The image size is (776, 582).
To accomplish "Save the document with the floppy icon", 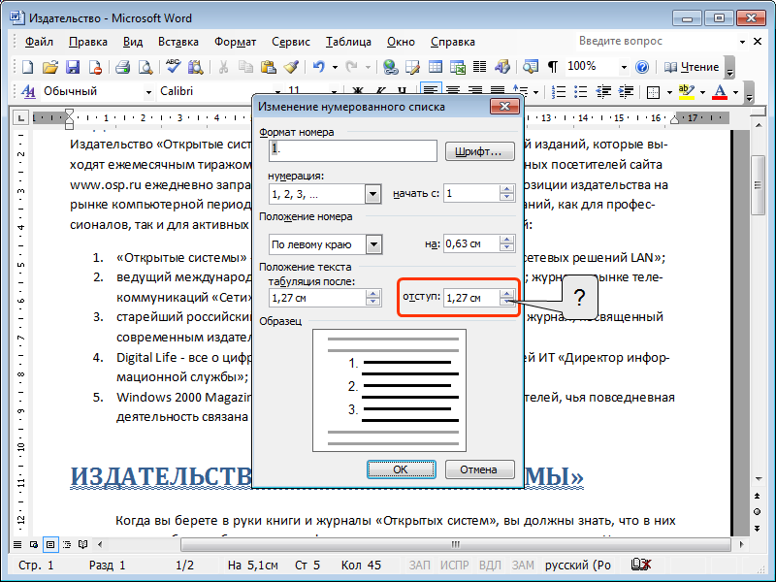I will tap(73, 67).
